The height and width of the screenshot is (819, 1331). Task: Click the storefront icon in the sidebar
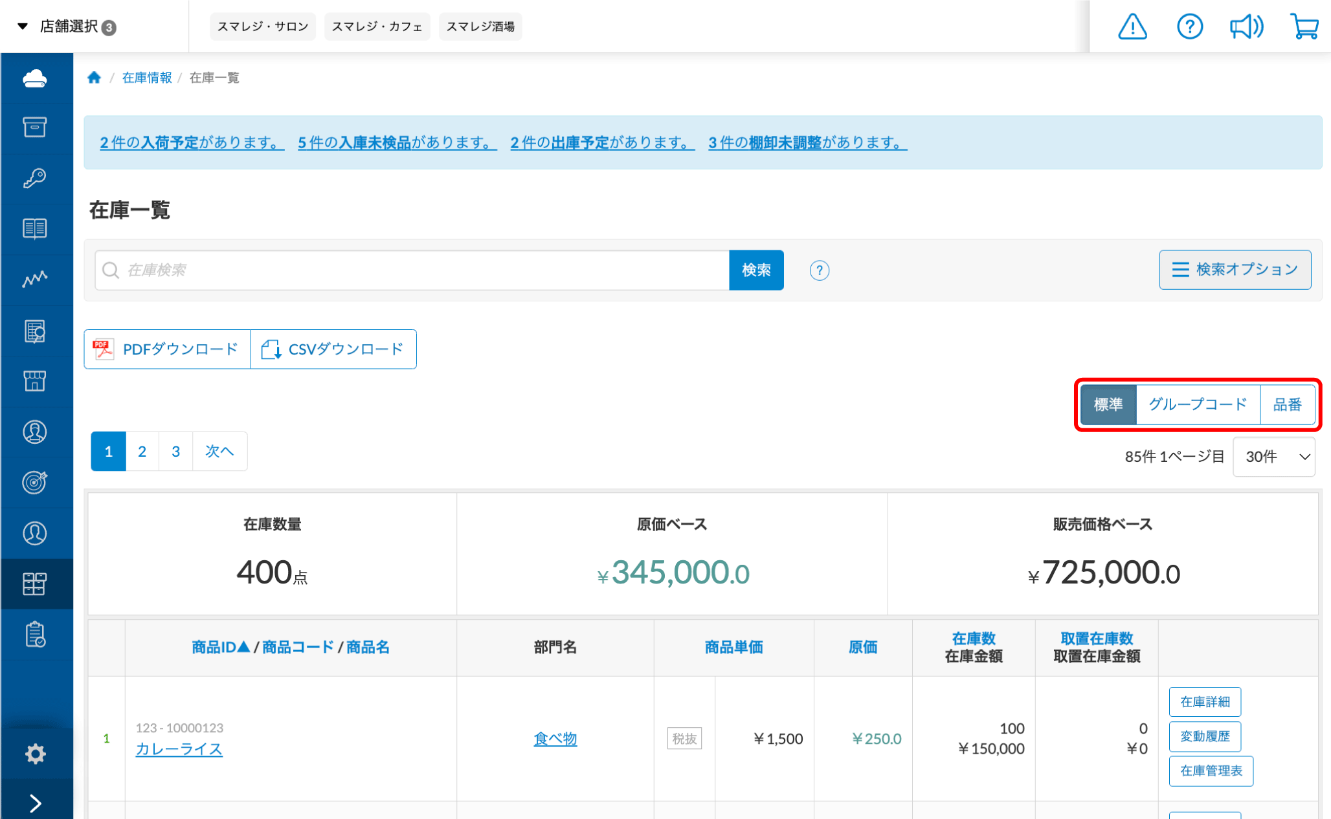(x=36, y=382)
